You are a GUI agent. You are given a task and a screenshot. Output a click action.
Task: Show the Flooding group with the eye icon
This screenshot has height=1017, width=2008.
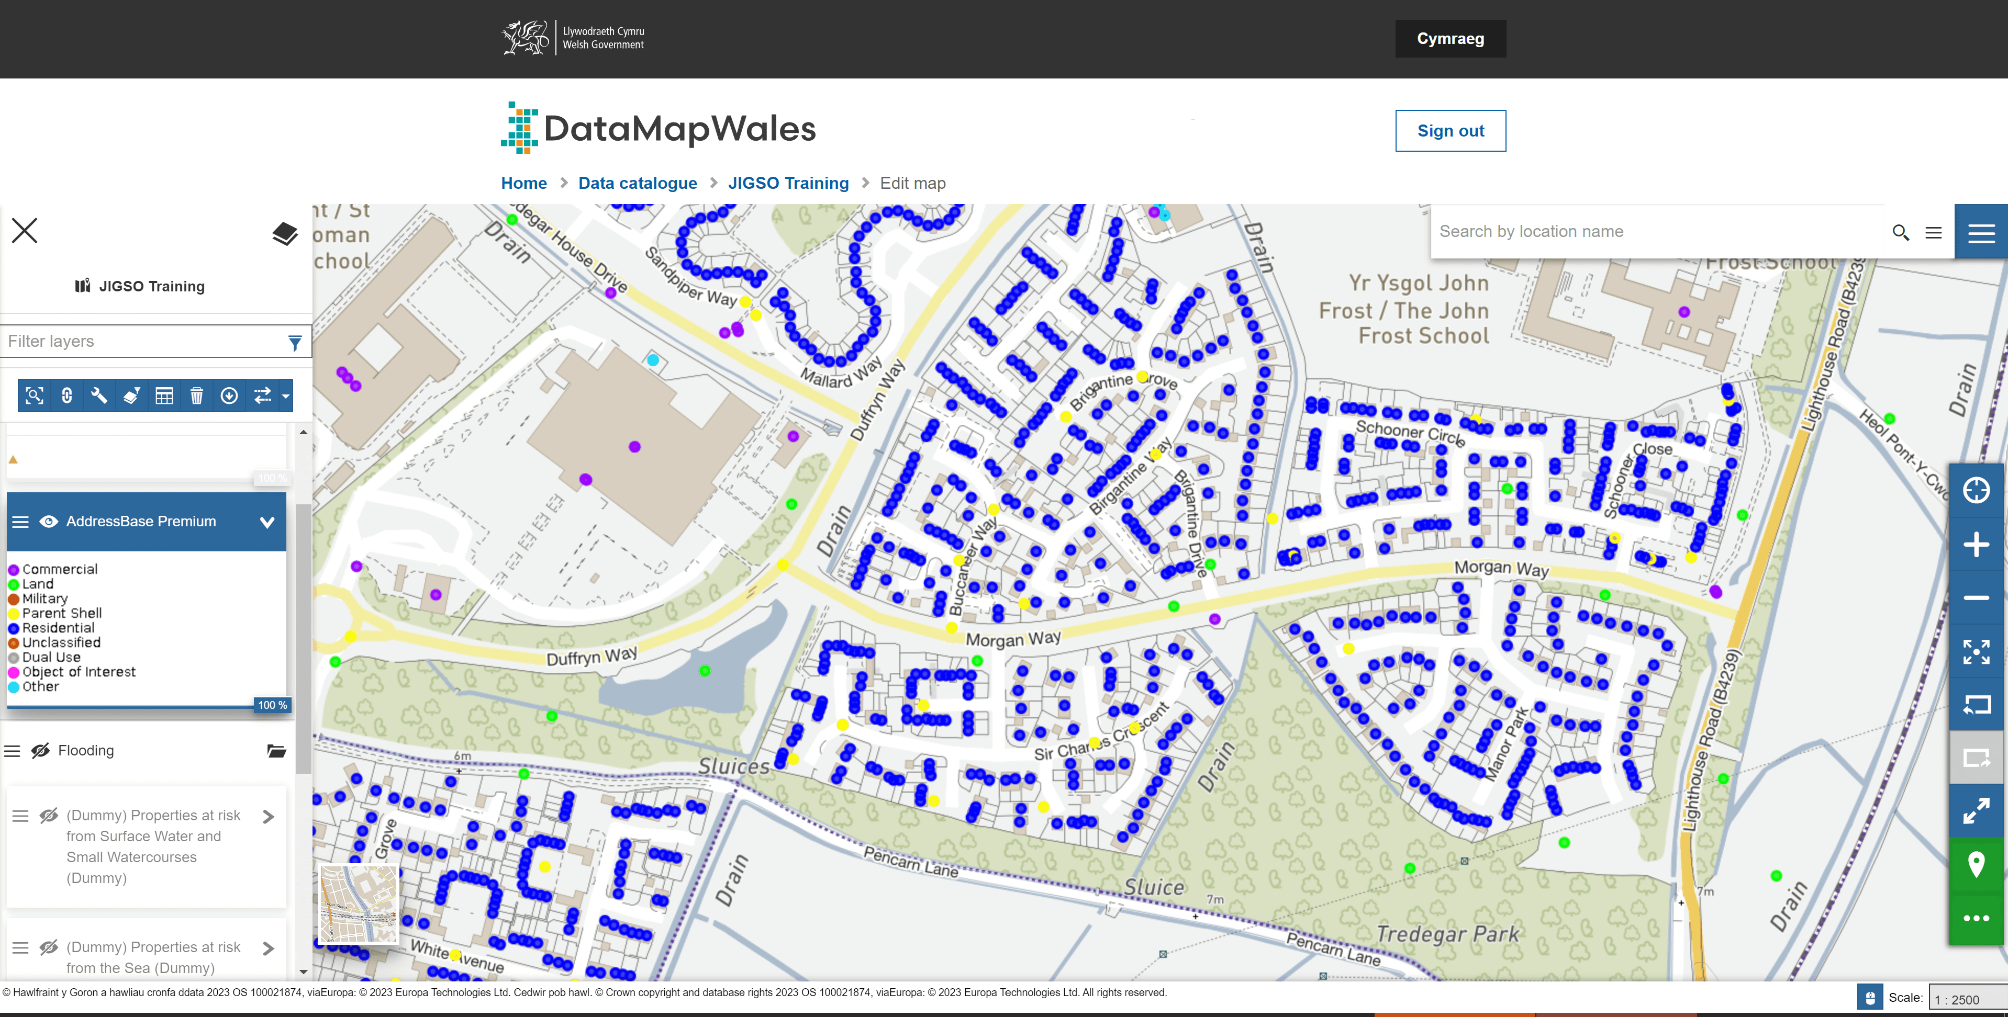(40, 751)
